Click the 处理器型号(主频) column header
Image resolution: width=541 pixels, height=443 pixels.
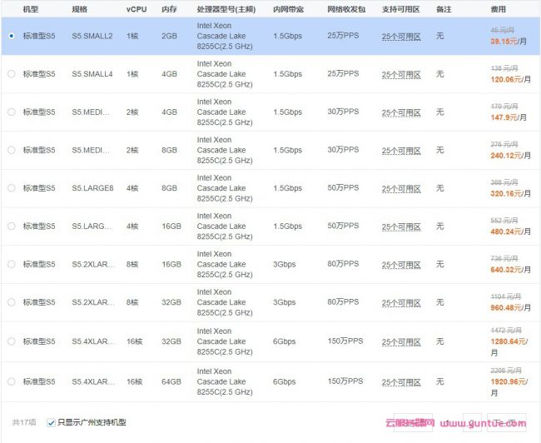tap(226, 8)
